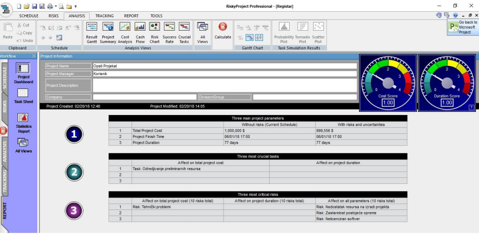479x235 pixels.
Task: Click the print preview icon in quick access toolbar
Action: click(x=61, y=6)
